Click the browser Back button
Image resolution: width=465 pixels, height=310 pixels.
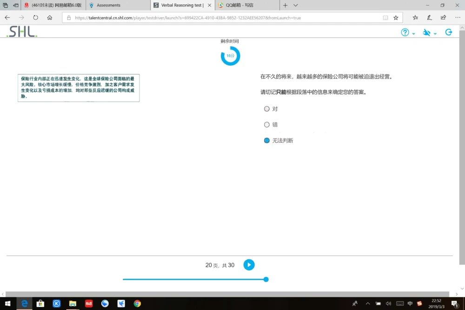tap(7, 17)
